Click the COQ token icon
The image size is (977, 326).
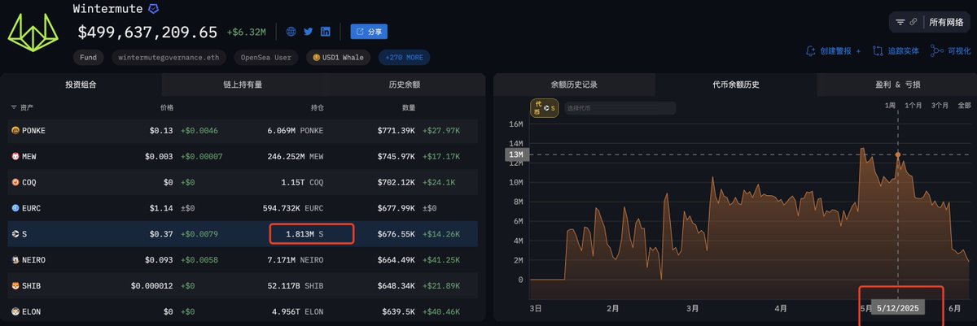[x=15, y=182]
